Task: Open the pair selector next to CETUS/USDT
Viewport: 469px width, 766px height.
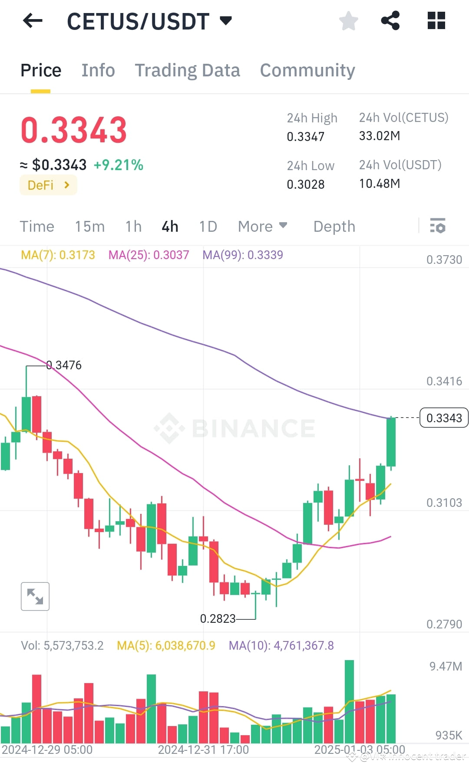Action: (x=226, y=20)
